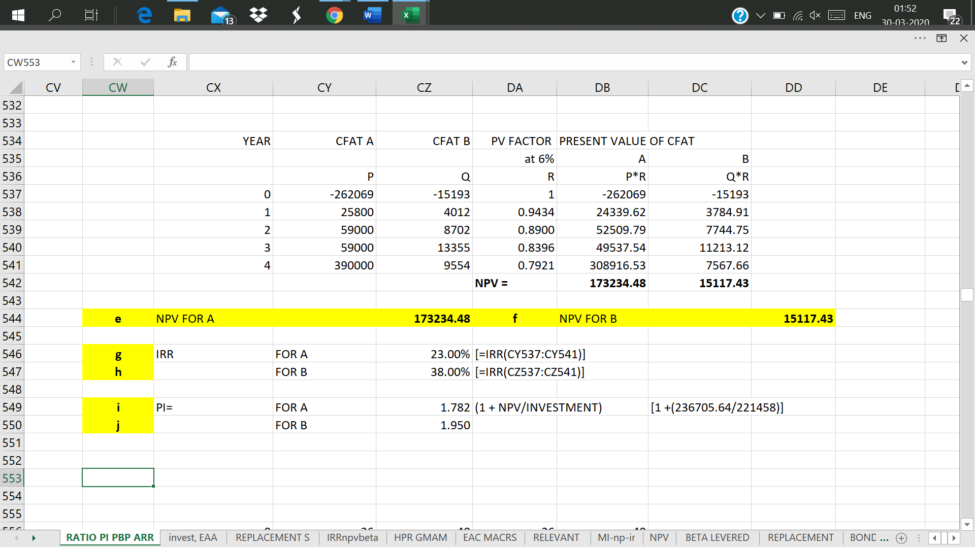This screenshot has width=975, height=548.
Task: Expand the Name Box dropdown
Action: [x=73, y=62]
